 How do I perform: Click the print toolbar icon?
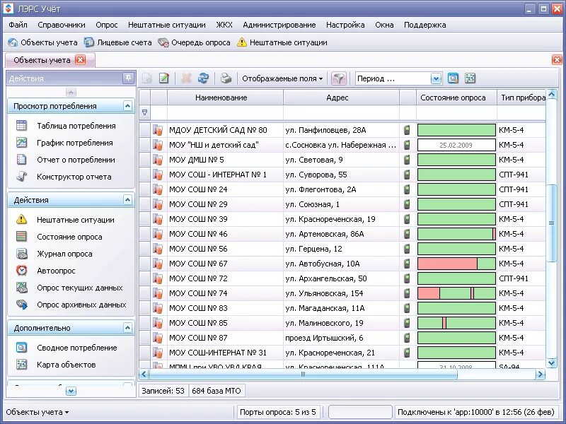(226, 78)
